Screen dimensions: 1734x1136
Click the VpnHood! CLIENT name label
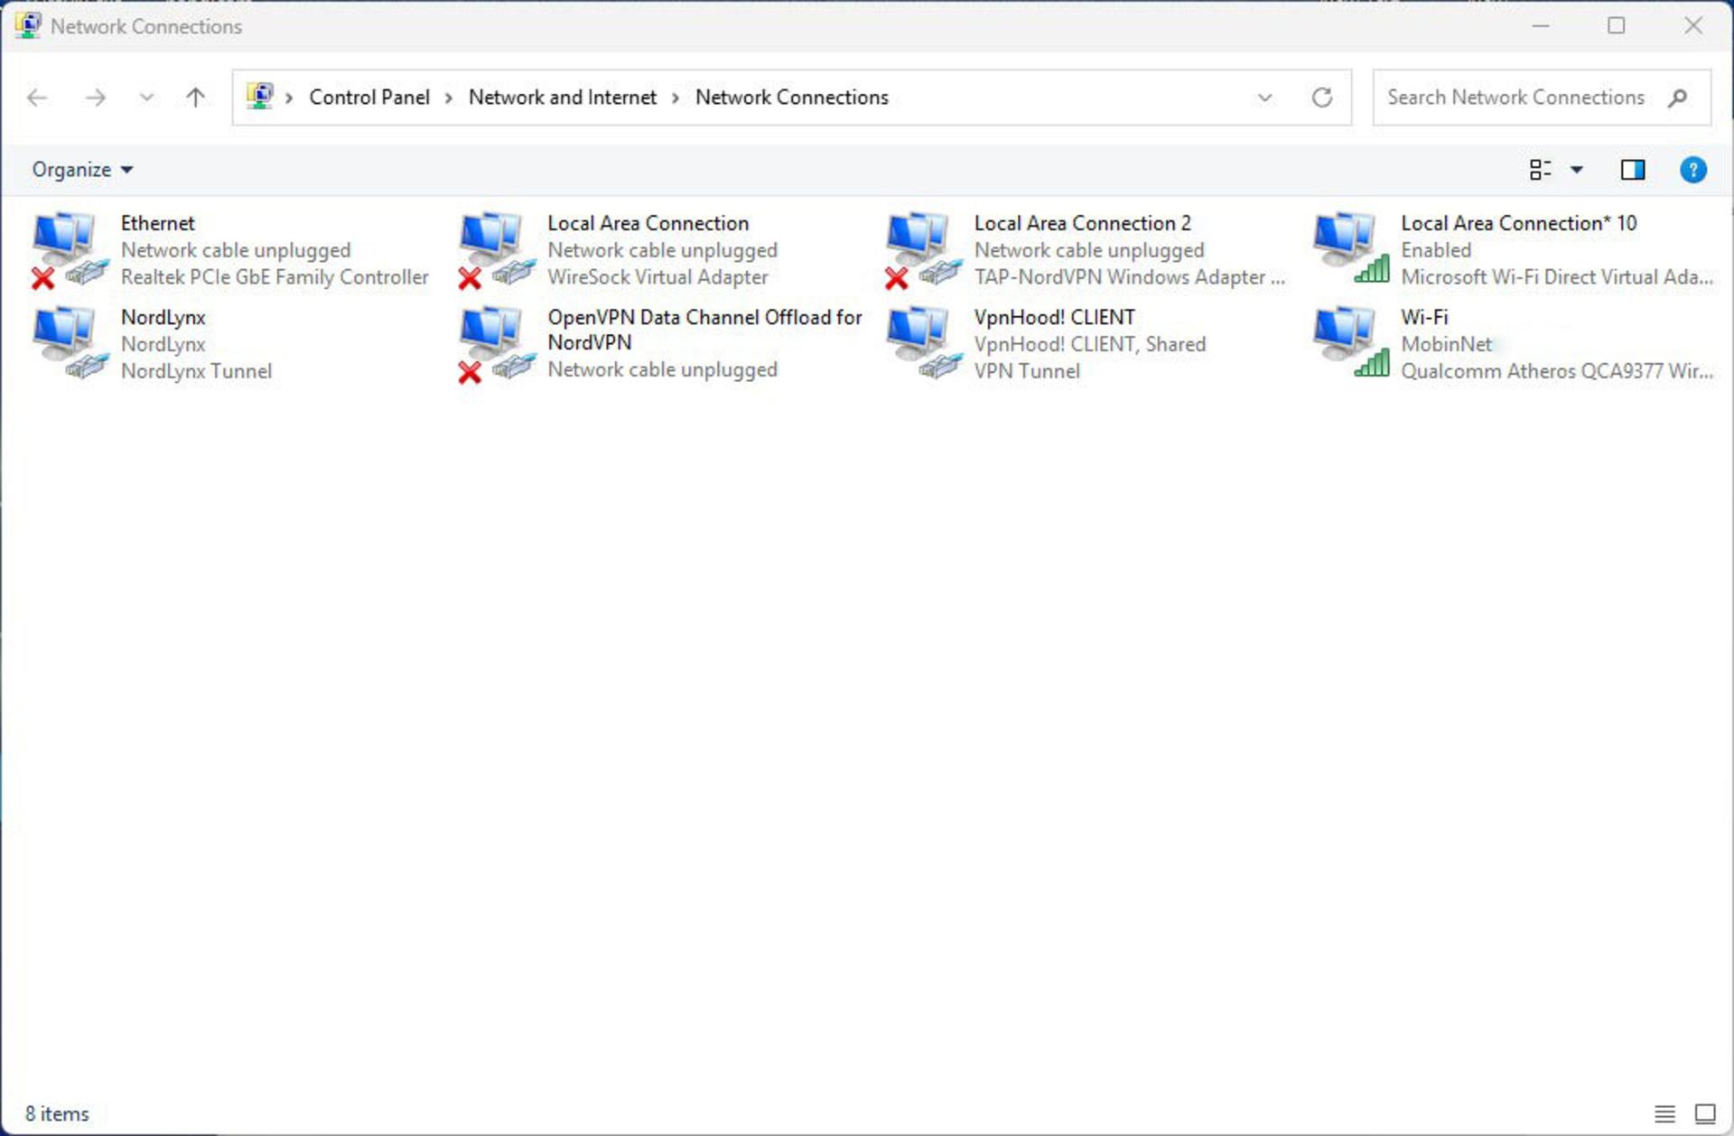1054,317
